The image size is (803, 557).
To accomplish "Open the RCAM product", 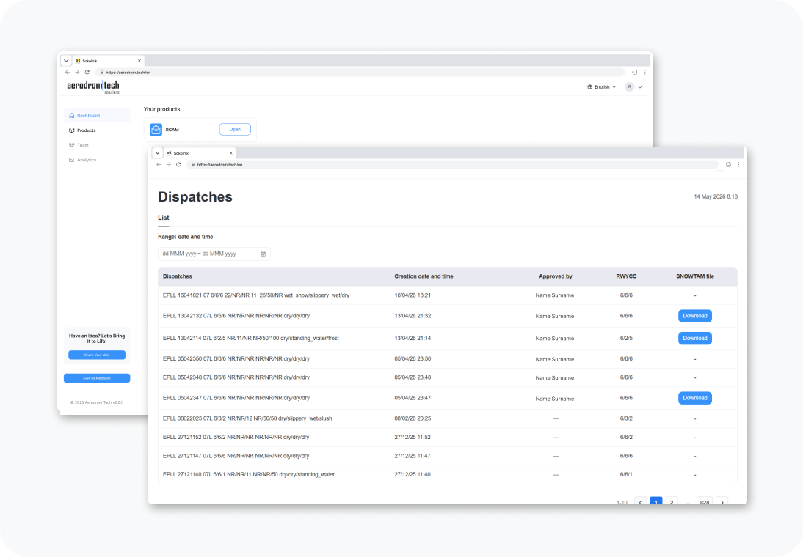I will tap(235, 130).
